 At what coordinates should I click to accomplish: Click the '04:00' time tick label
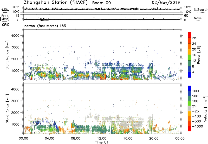[49, 139]
